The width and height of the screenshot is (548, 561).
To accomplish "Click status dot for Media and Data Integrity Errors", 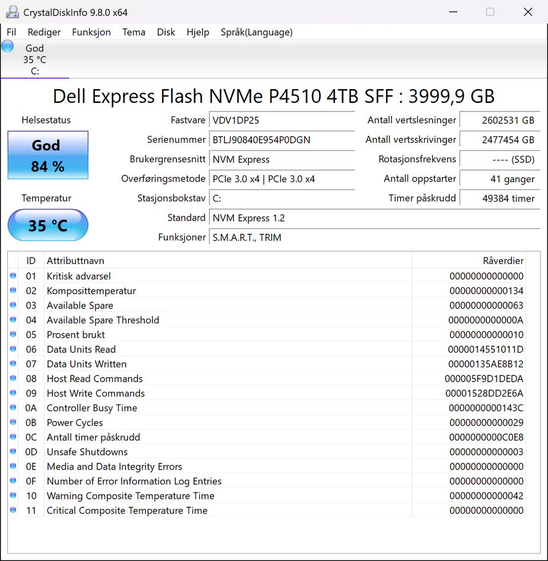I will point(13,466).
